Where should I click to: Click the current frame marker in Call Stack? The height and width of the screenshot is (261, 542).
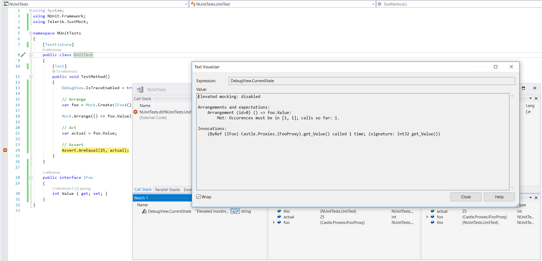pyautogui.click(x=135, y=112)
